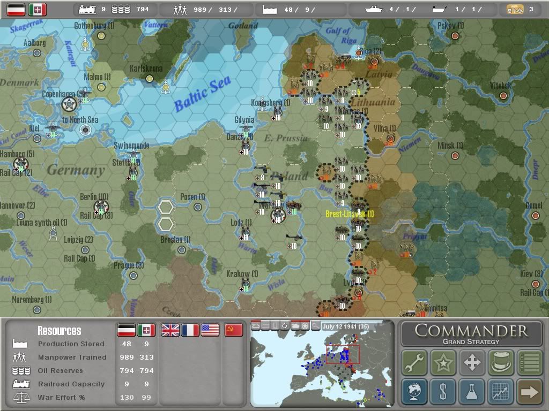This screenshot has height=411, width=549.
Task: Select the Vitebsk city marker
Action: coord(503,96)
